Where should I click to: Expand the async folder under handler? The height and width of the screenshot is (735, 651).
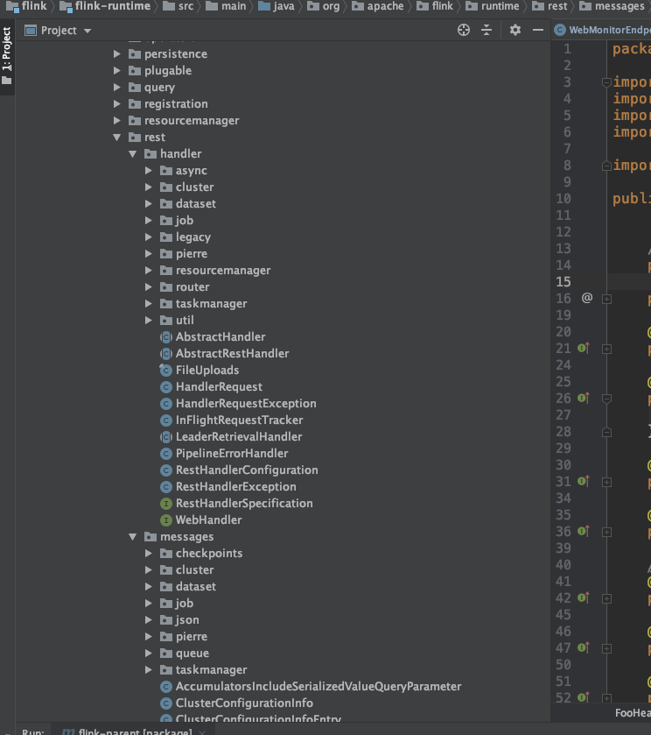click(x=149, y=171)
